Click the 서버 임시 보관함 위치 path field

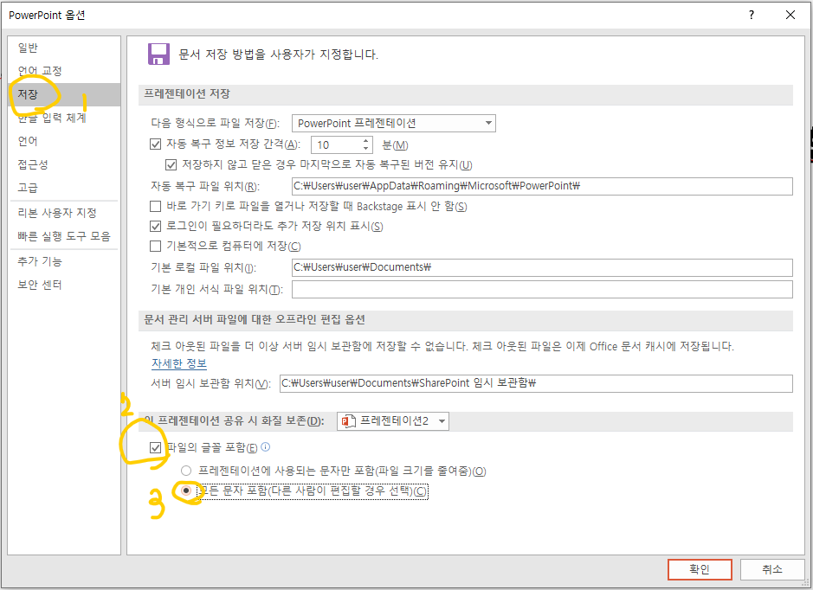click(536, 383)
